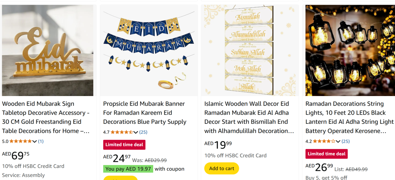
Task: View the 25 reviews for Propsicle banner
Action: coord(143,132)
